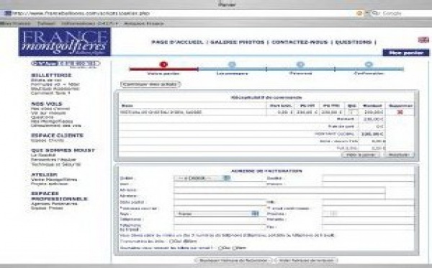Click the red step one circle
Viewport: 432px width, 268px height.
163,65
